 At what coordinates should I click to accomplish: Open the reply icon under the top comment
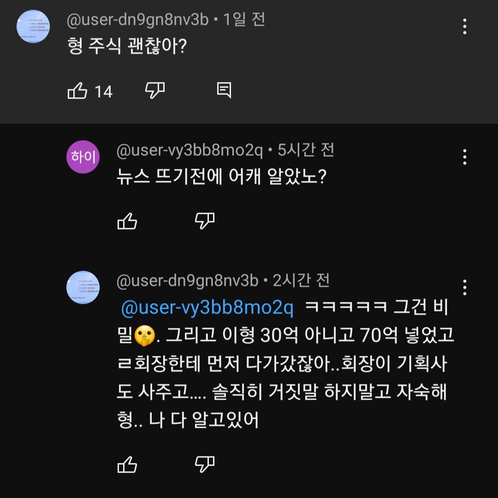pos(225,91)
